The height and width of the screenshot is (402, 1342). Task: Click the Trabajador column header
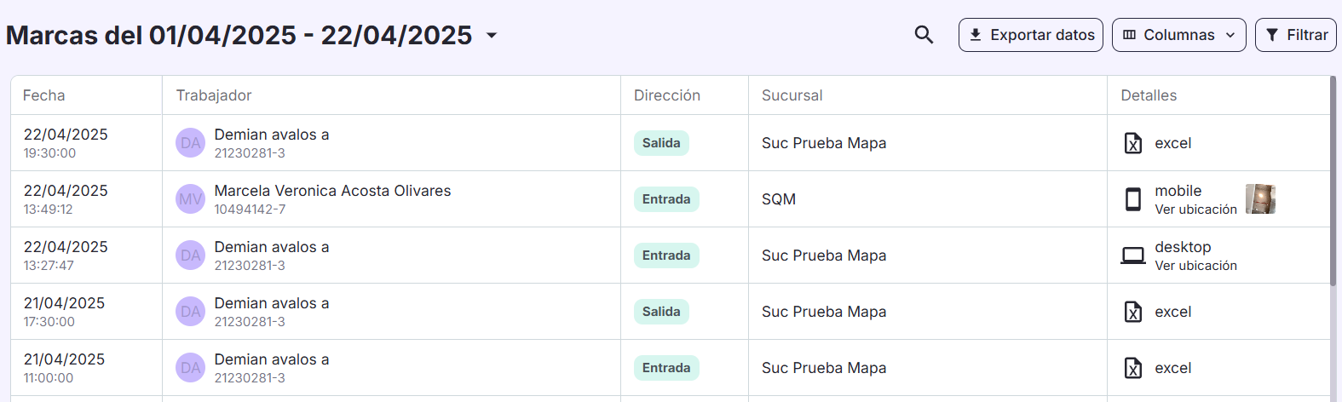coord(214,95)
